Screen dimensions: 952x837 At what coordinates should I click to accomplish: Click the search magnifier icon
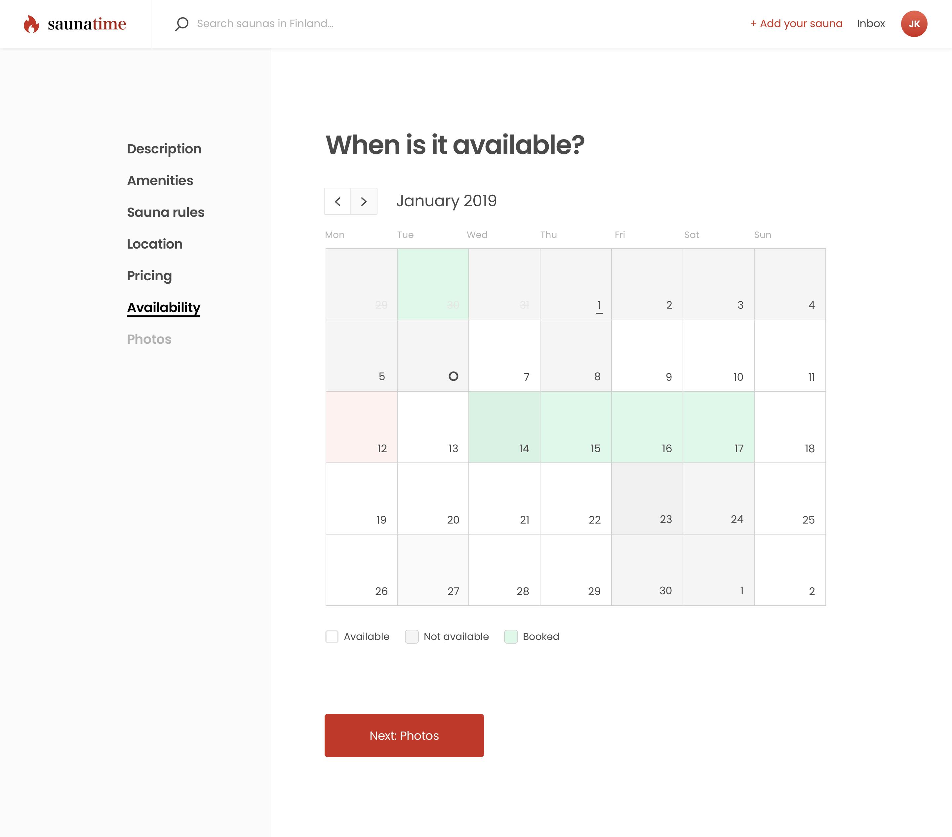(x=182, y=24)
